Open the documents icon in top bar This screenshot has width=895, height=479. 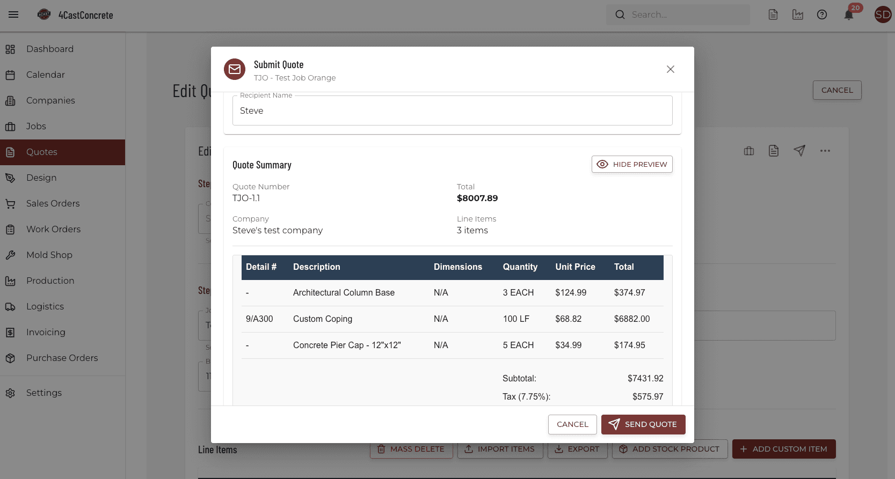click(x=773, y=14)
